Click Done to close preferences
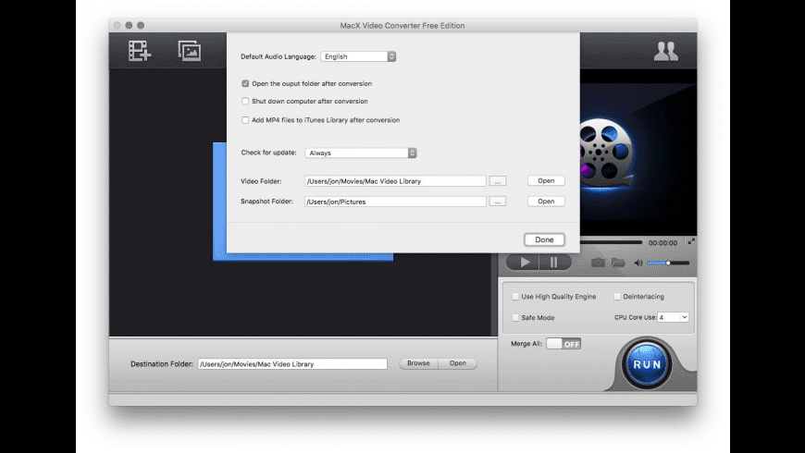 click(544, 239)
